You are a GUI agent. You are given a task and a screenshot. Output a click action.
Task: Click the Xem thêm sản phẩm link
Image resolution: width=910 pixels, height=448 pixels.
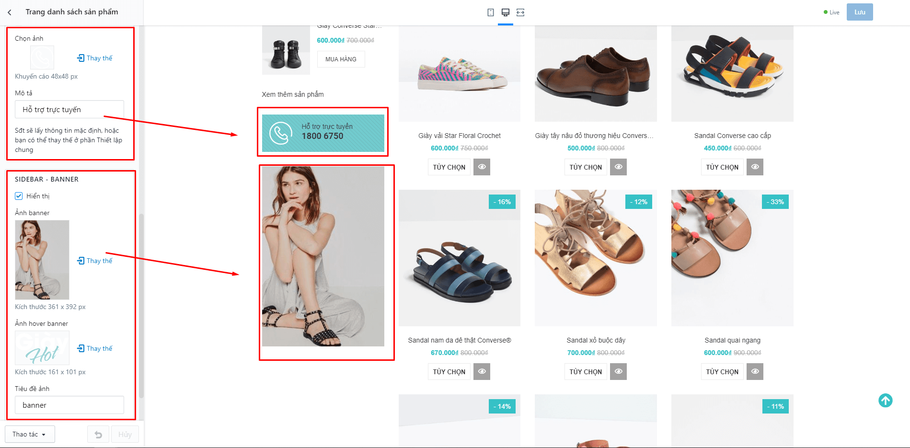tap(293, 94)
